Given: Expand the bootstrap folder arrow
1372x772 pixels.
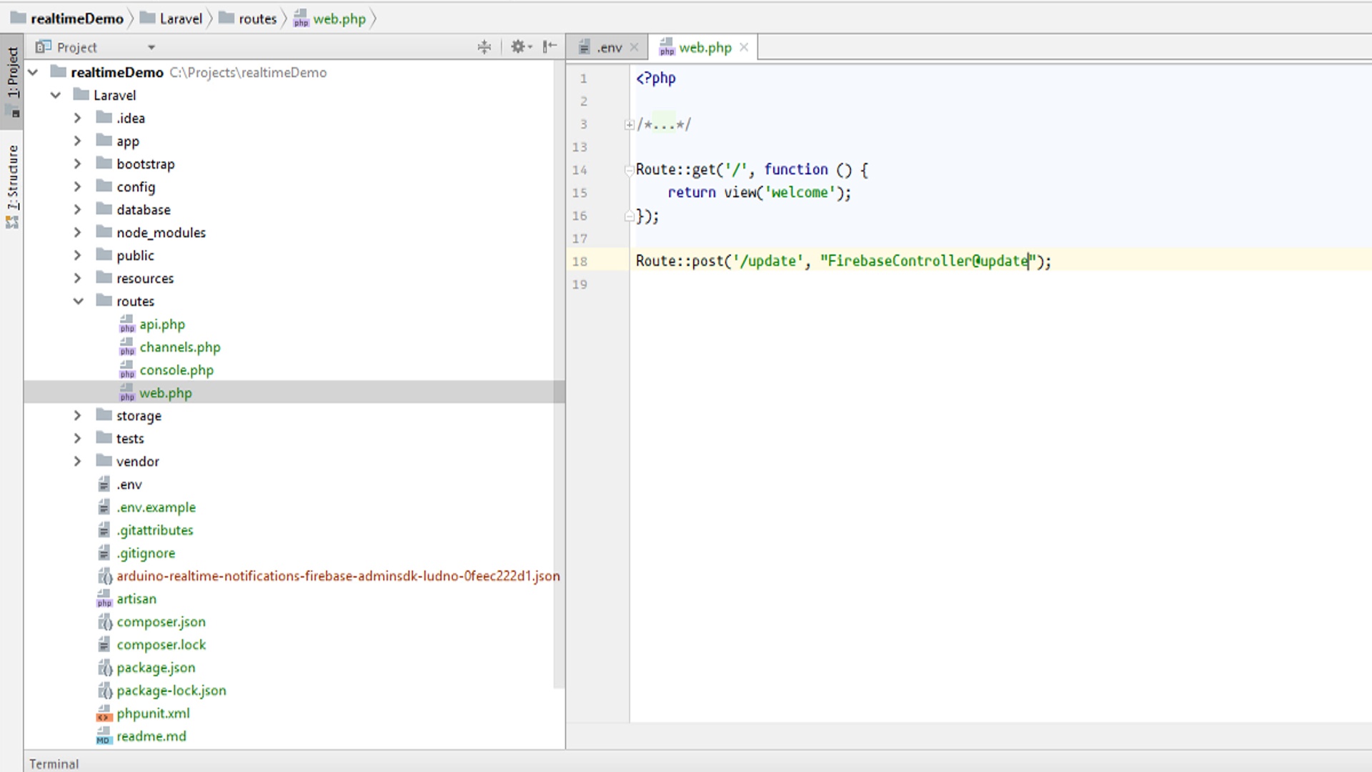Looking at the screenshot, I should tap(78, 164).
